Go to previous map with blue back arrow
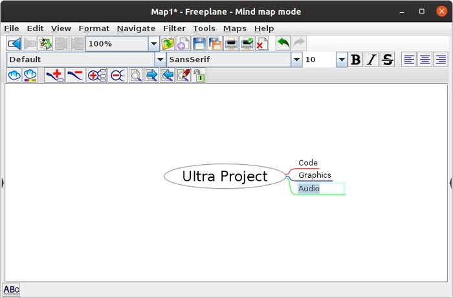The height and width of the screenshot is (298, 453). (14, 44)
